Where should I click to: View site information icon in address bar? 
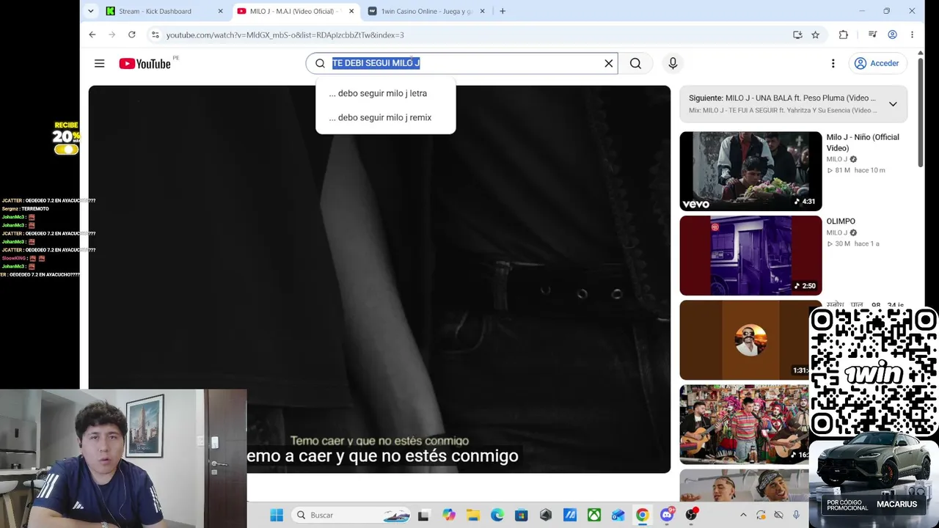(154, 34)
